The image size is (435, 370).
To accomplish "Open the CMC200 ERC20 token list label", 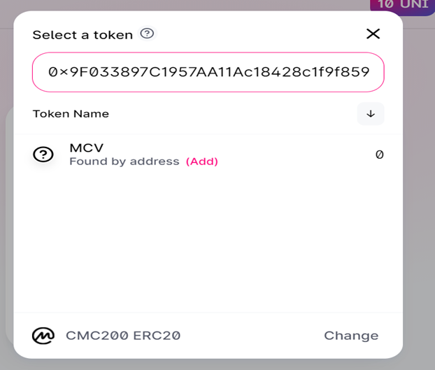I will [123, 336].
